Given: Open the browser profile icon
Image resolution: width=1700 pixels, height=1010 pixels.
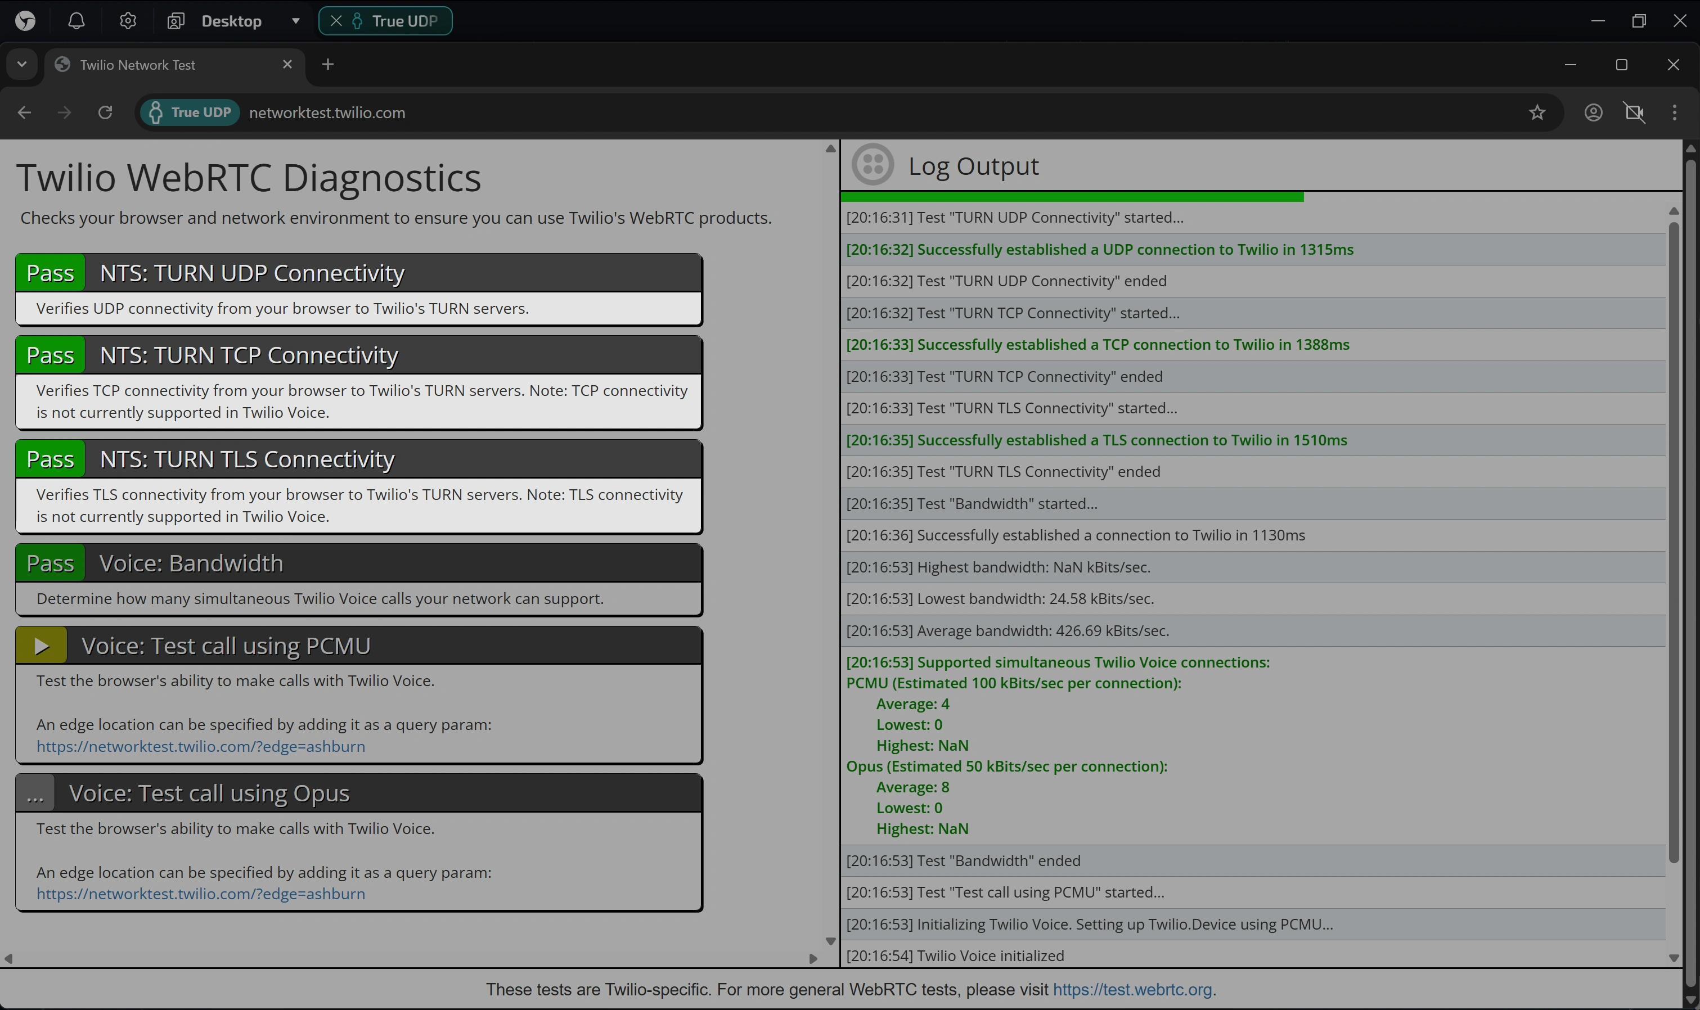Looking at the screenshot, I should click(1593, 112).
